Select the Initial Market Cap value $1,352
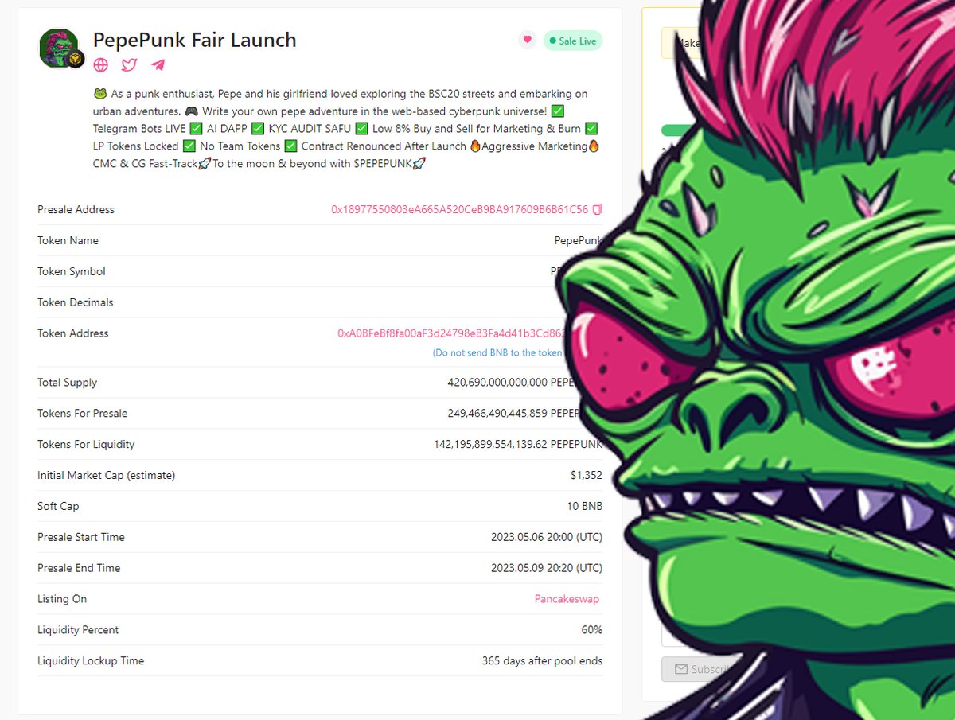The image size is (955, 720). [587, 476]
